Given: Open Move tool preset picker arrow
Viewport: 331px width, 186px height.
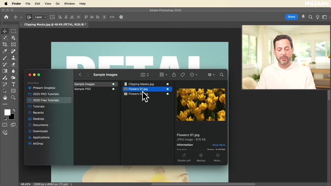Looking at the screenshot, I should pyautogui.click(x=21, y=17).
